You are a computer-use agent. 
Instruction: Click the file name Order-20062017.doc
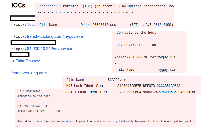[98, 25]
